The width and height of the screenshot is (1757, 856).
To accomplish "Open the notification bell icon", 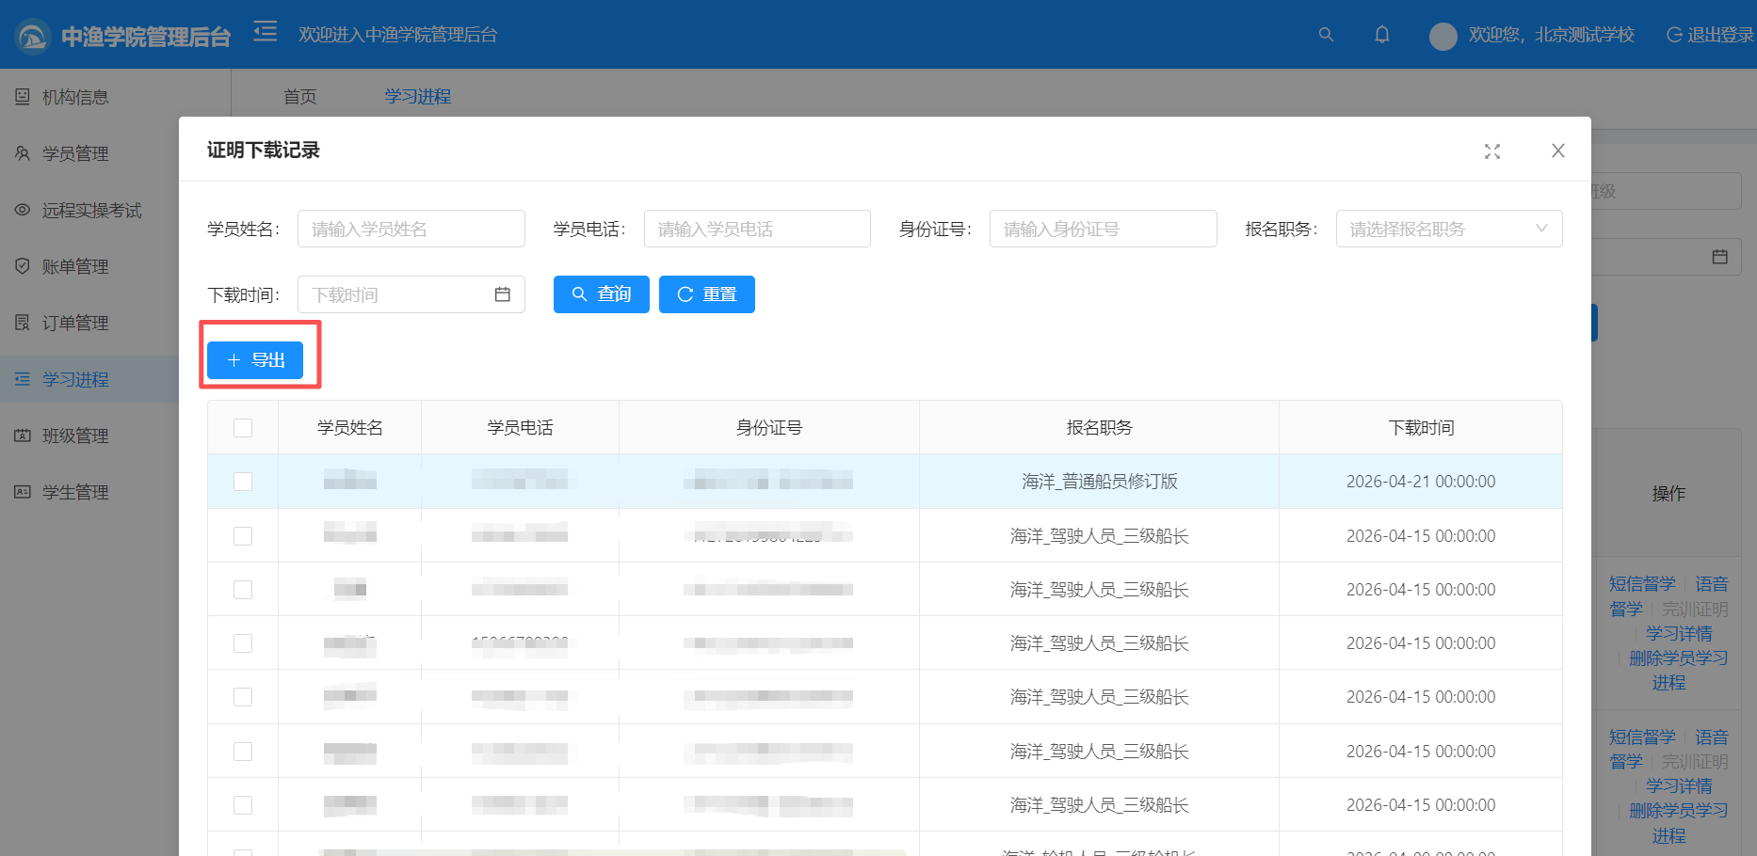I will point(1382,35).
